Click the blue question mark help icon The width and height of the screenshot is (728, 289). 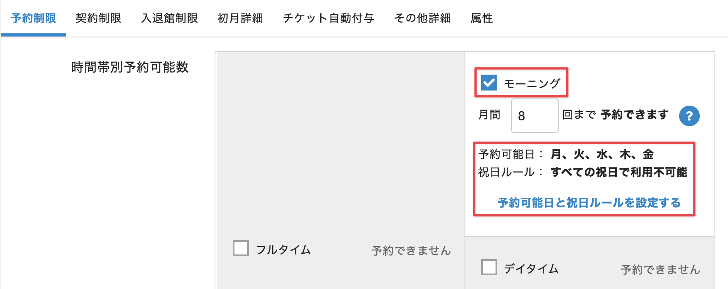(x=689, y=116)
